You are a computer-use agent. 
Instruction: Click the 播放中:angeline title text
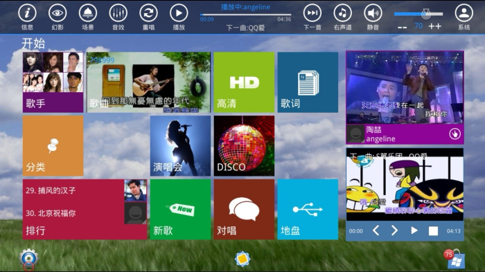[245, 7]
